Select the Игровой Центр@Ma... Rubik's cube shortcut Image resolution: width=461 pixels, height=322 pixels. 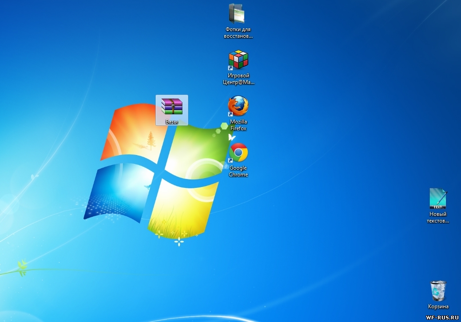(238, 60)
